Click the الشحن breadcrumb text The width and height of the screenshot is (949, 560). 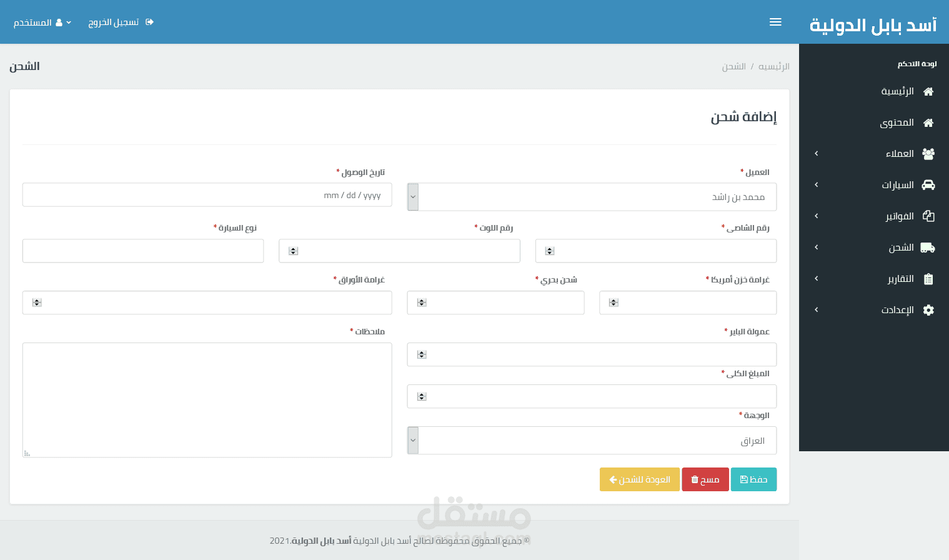pyautogui.click(x=734, y=66)
